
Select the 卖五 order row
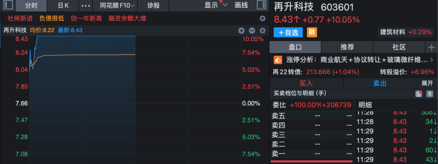(x=311, y=116)
